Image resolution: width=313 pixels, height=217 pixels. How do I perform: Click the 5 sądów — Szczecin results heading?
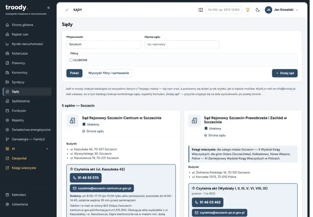click(x=78, y=106)
